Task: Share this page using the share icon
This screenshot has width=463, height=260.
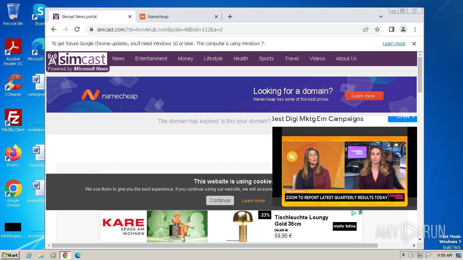Action: click(366, 29)
